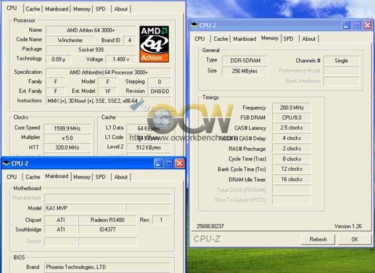375x273 pixels.
Task: Click the memory Type field 'DDR-SDRAM'
Action: pyautogui.click(x=245, y=61)
